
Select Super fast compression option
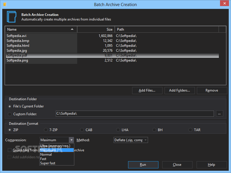tap(57, 163)
